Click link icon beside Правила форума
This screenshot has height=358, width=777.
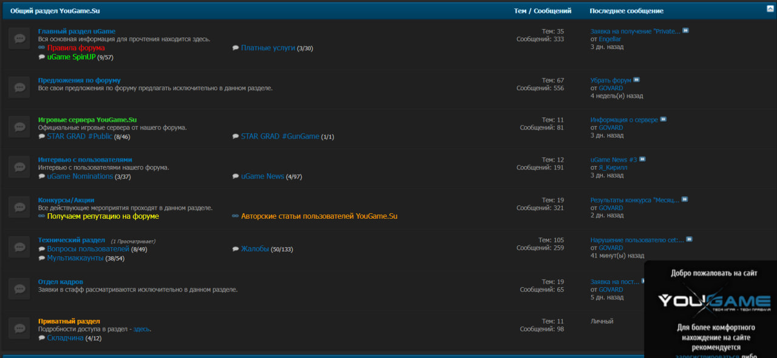point(42,48)
